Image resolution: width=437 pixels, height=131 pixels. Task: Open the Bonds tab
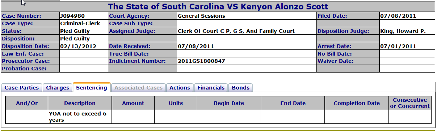(x=240, y=88)
